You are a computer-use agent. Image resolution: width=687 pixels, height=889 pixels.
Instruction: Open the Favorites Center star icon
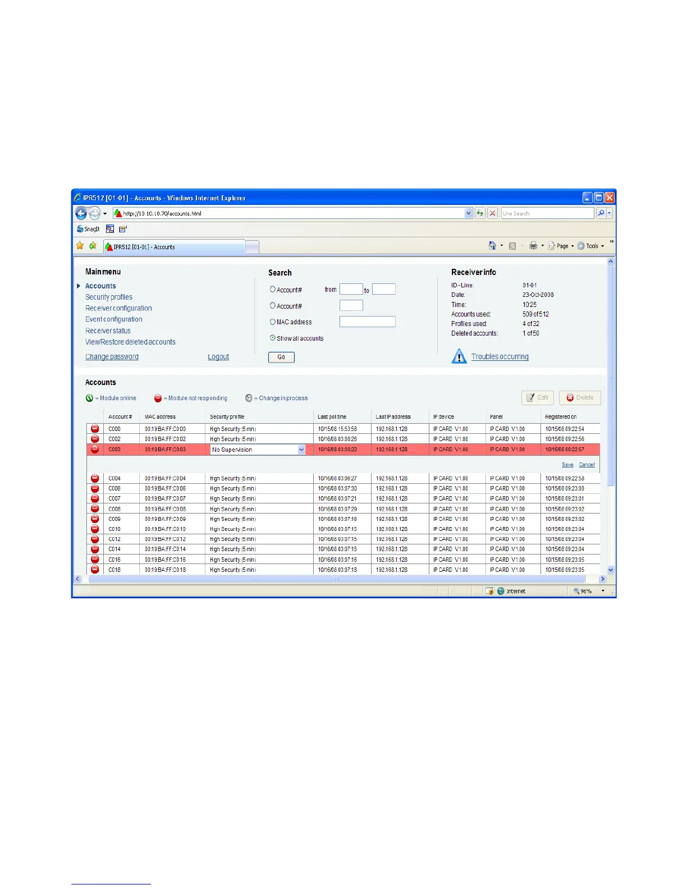pyautogui.click(x=80, y=246)
